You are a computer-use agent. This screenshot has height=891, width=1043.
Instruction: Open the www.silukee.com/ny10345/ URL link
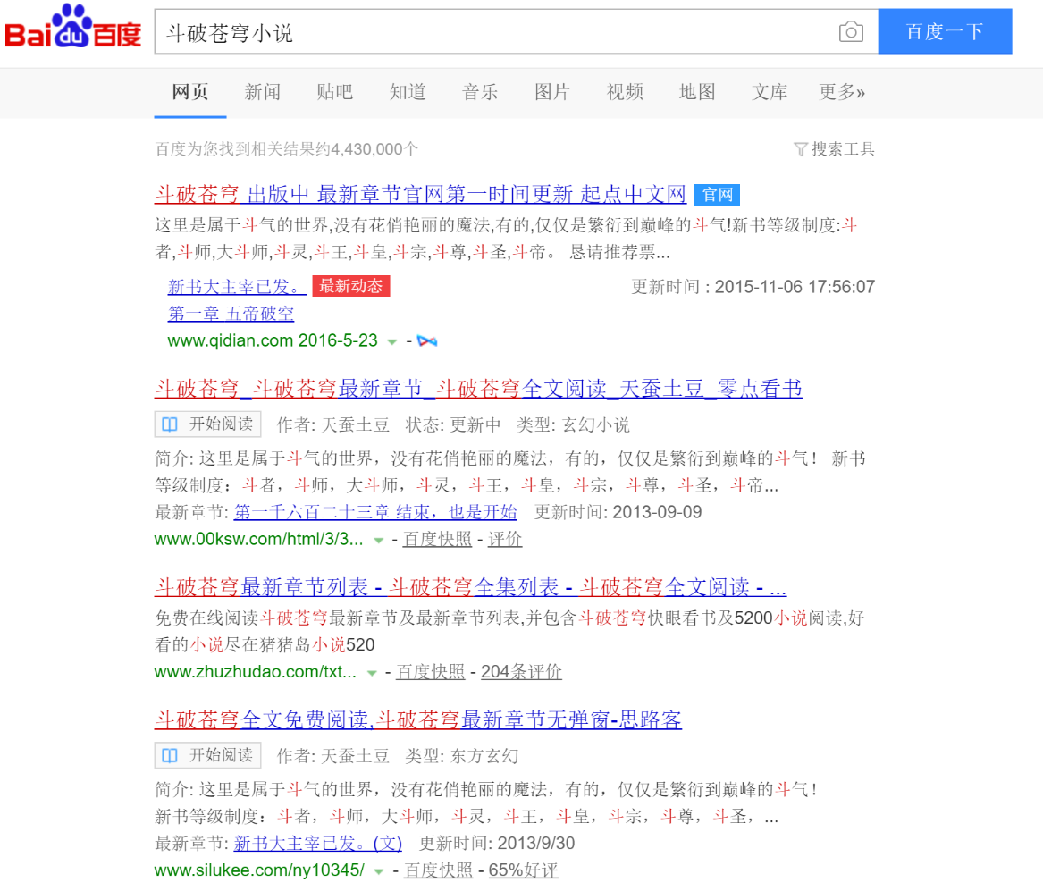coord(259,870)
